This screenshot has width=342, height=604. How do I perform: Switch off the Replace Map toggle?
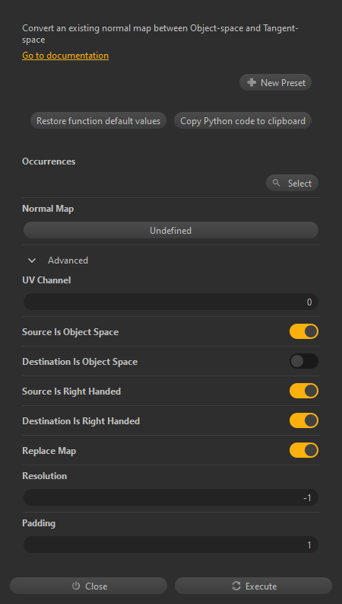[304, 450]
